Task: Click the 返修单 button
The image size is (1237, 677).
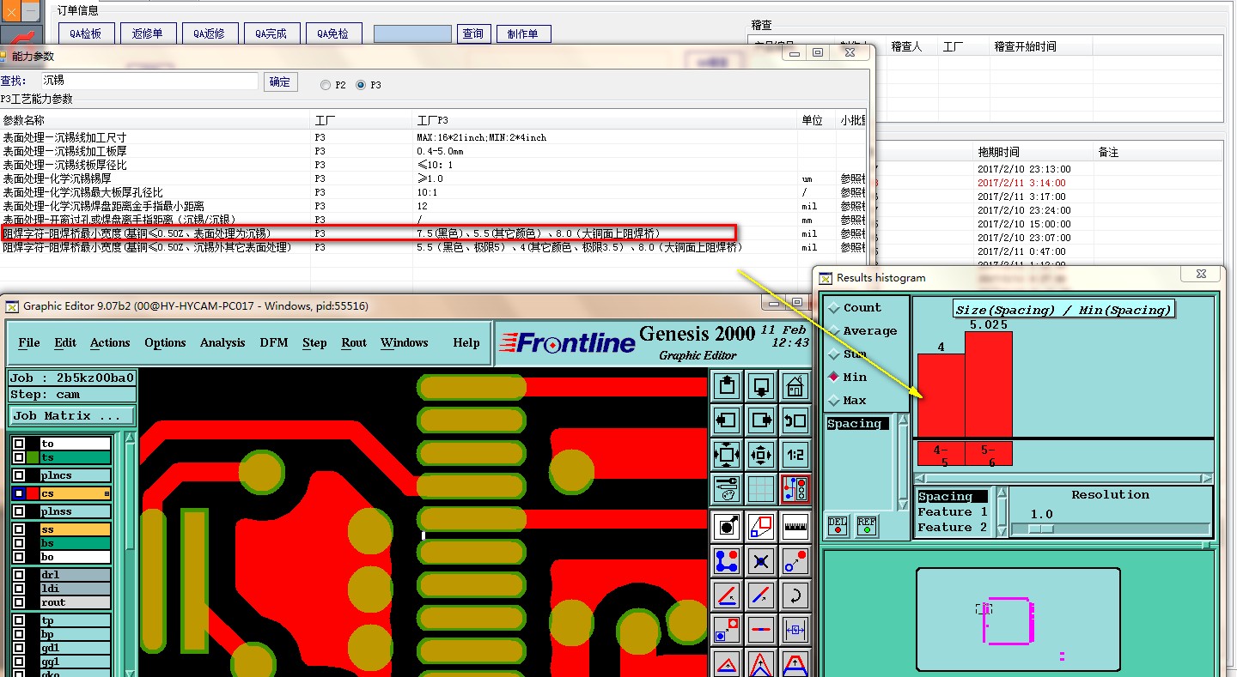Action: click(148, 33)
